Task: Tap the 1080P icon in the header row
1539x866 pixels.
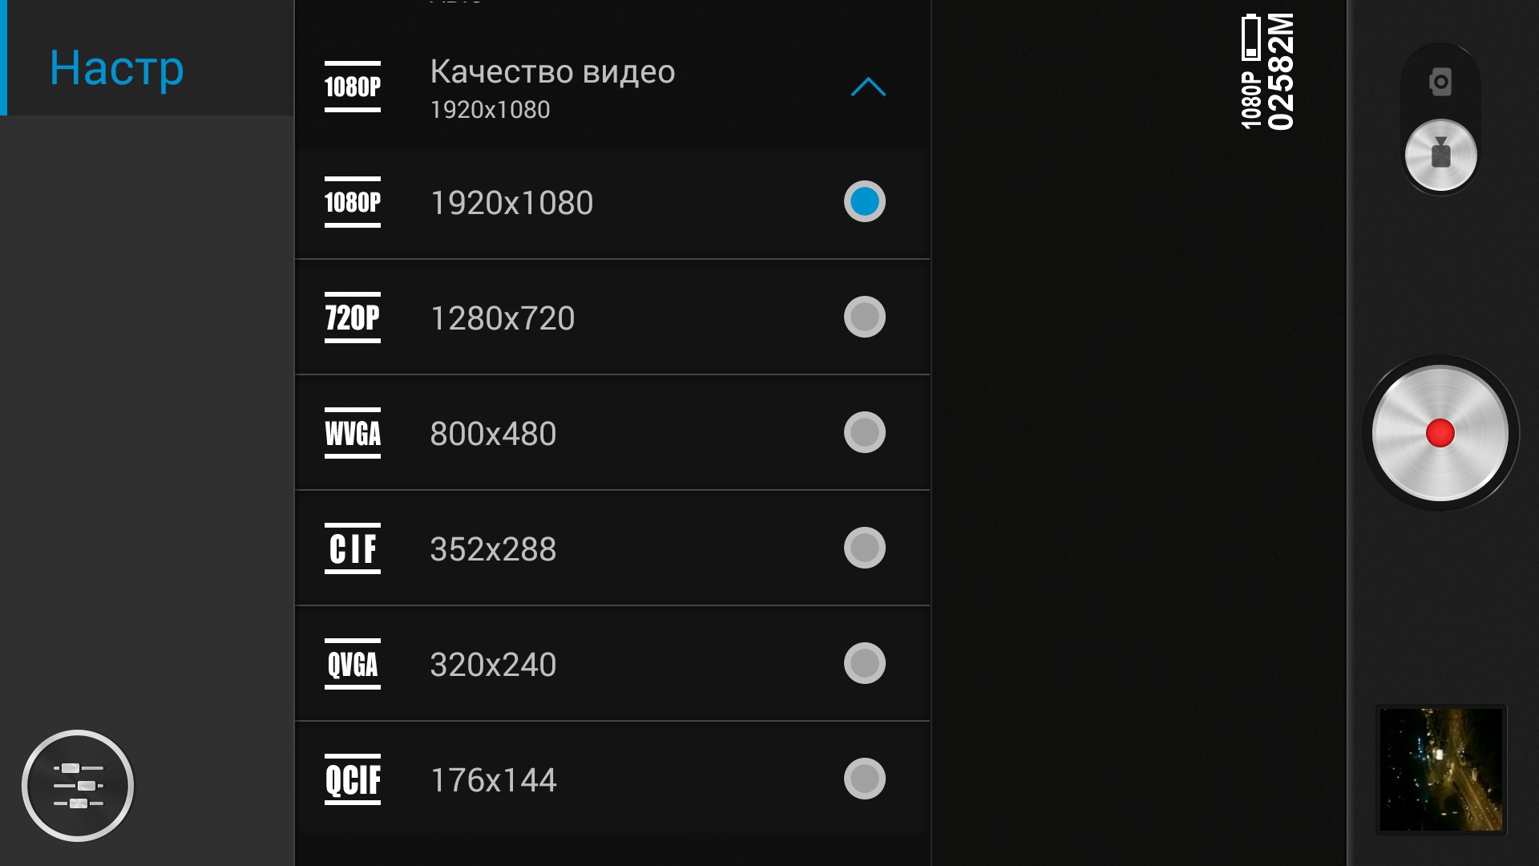Action: pyautogui.click(x=353, y=87)
